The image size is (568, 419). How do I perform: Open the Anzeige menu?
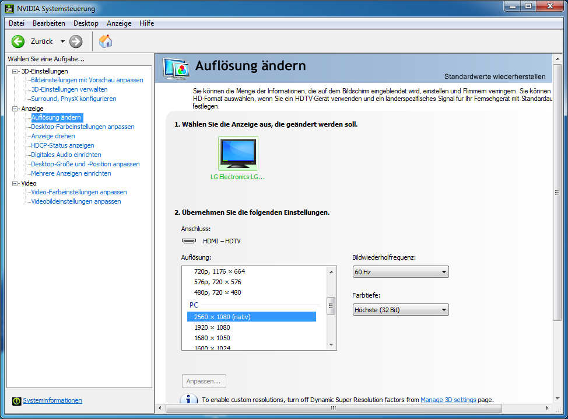tap(119, 23)
